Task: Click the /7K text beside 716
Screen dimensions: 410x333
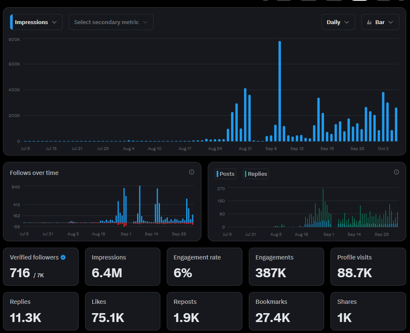Action: point(39,275)
